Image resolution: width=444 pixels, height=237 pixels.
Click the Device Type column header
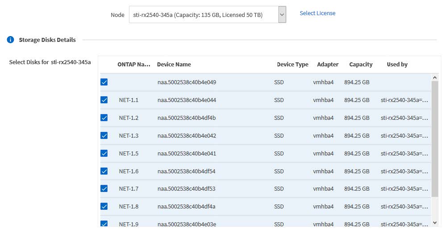pyautogui.click(x=292, y=65)
